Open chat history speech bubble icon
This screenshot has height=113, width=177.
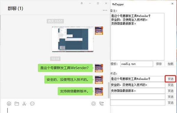point(32,104)
